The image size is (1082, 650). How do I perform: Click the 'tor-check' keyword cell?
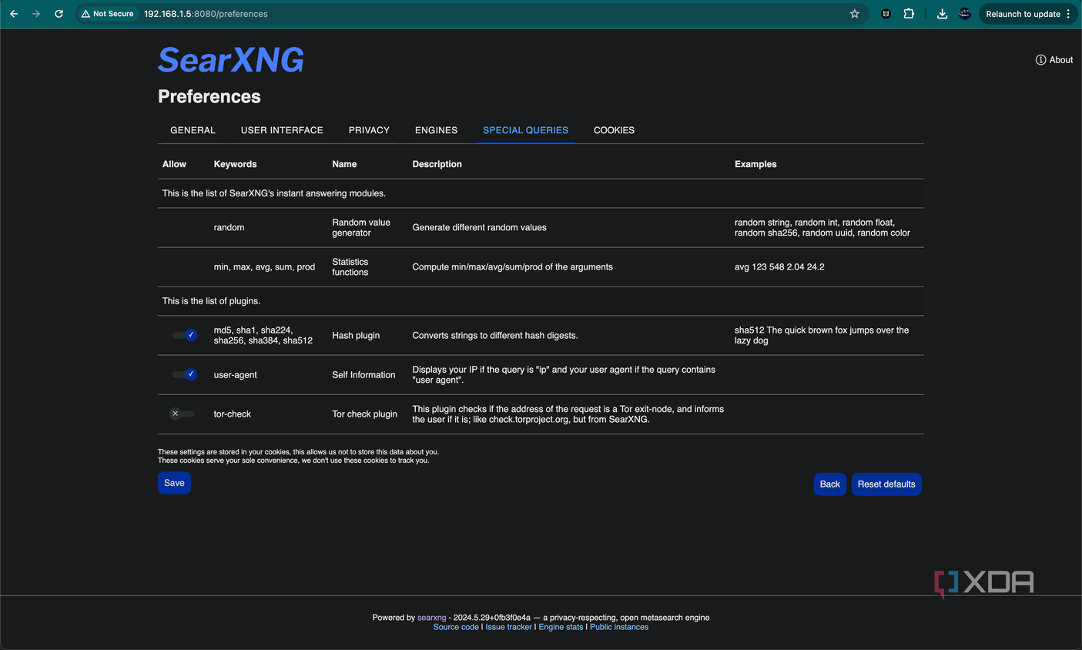pos(233,414)
